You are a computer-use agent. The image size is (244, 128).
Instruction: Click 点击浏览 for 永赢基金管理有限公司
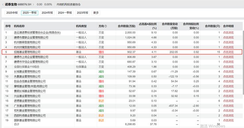click(228, 77)
